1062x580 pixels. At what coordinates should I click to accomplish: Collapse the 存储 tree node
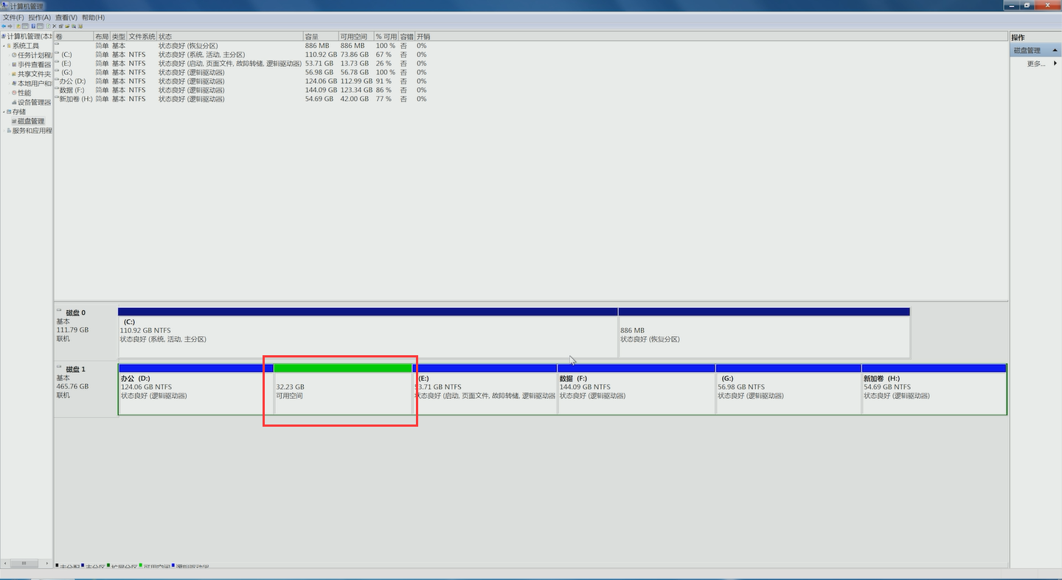click(4, 112)
